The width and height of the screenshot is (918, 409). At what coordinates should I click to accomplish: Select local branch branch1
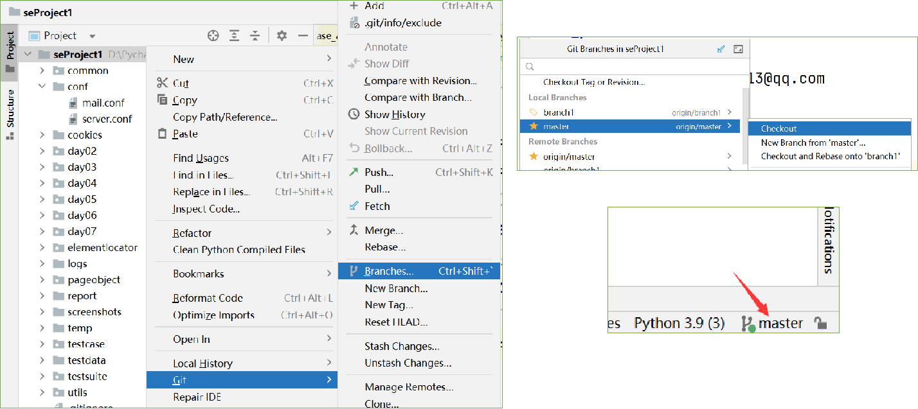(630, 112)
